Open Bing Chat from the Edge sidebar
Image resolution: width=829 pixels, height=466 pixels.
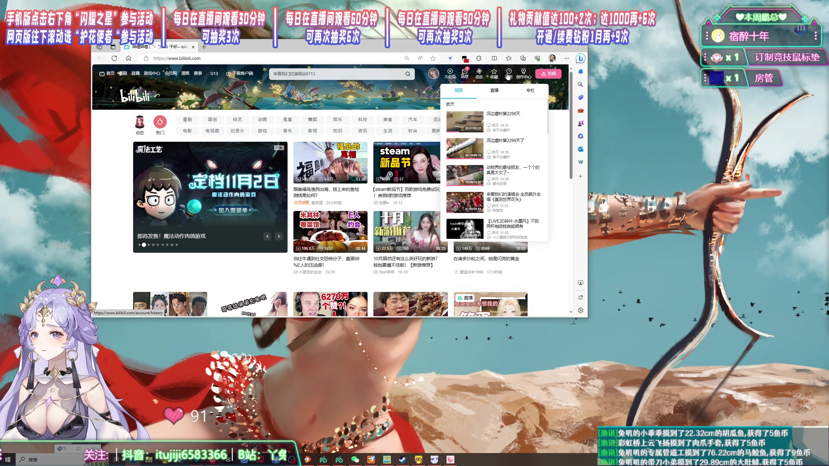click(x=581, y=58)
